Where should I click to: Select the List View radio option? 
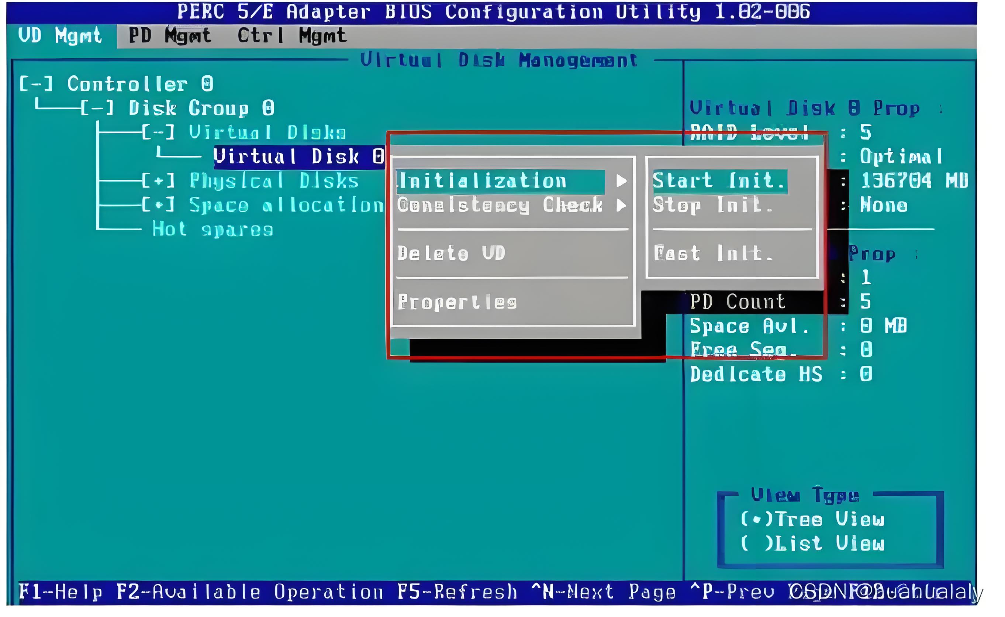pos(757,544)
